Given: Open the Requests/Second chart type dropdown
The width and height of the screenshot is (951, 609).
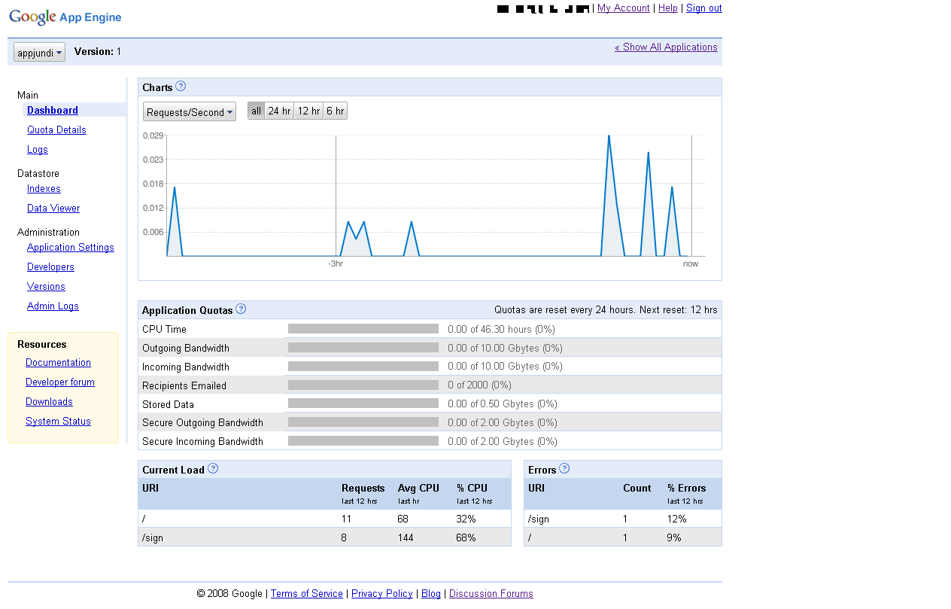Looking at the screenshot, I should [190, 112].
